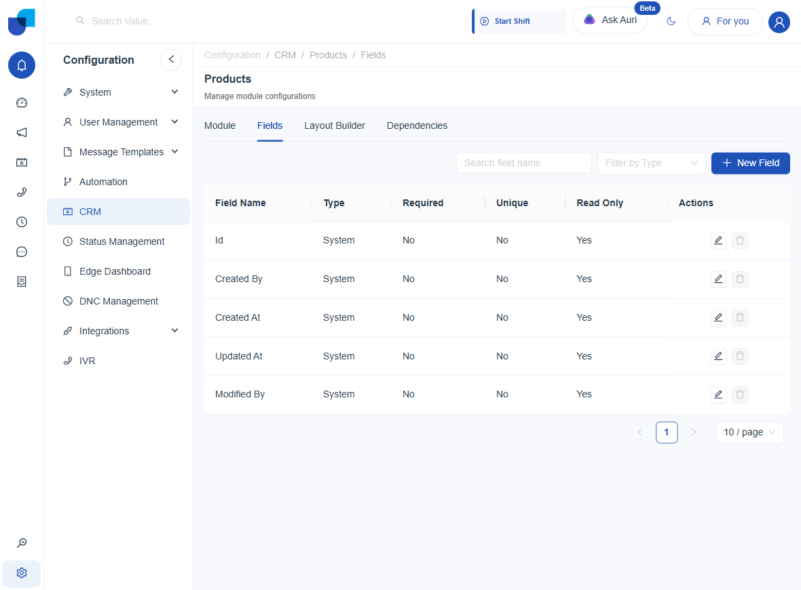
Task: Click the settings gear icon in sidebar
Action: point(22,573)
